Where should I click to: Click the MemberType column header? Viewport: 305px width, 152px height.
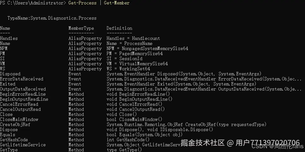pyautogui.click(x=81, y=28)
